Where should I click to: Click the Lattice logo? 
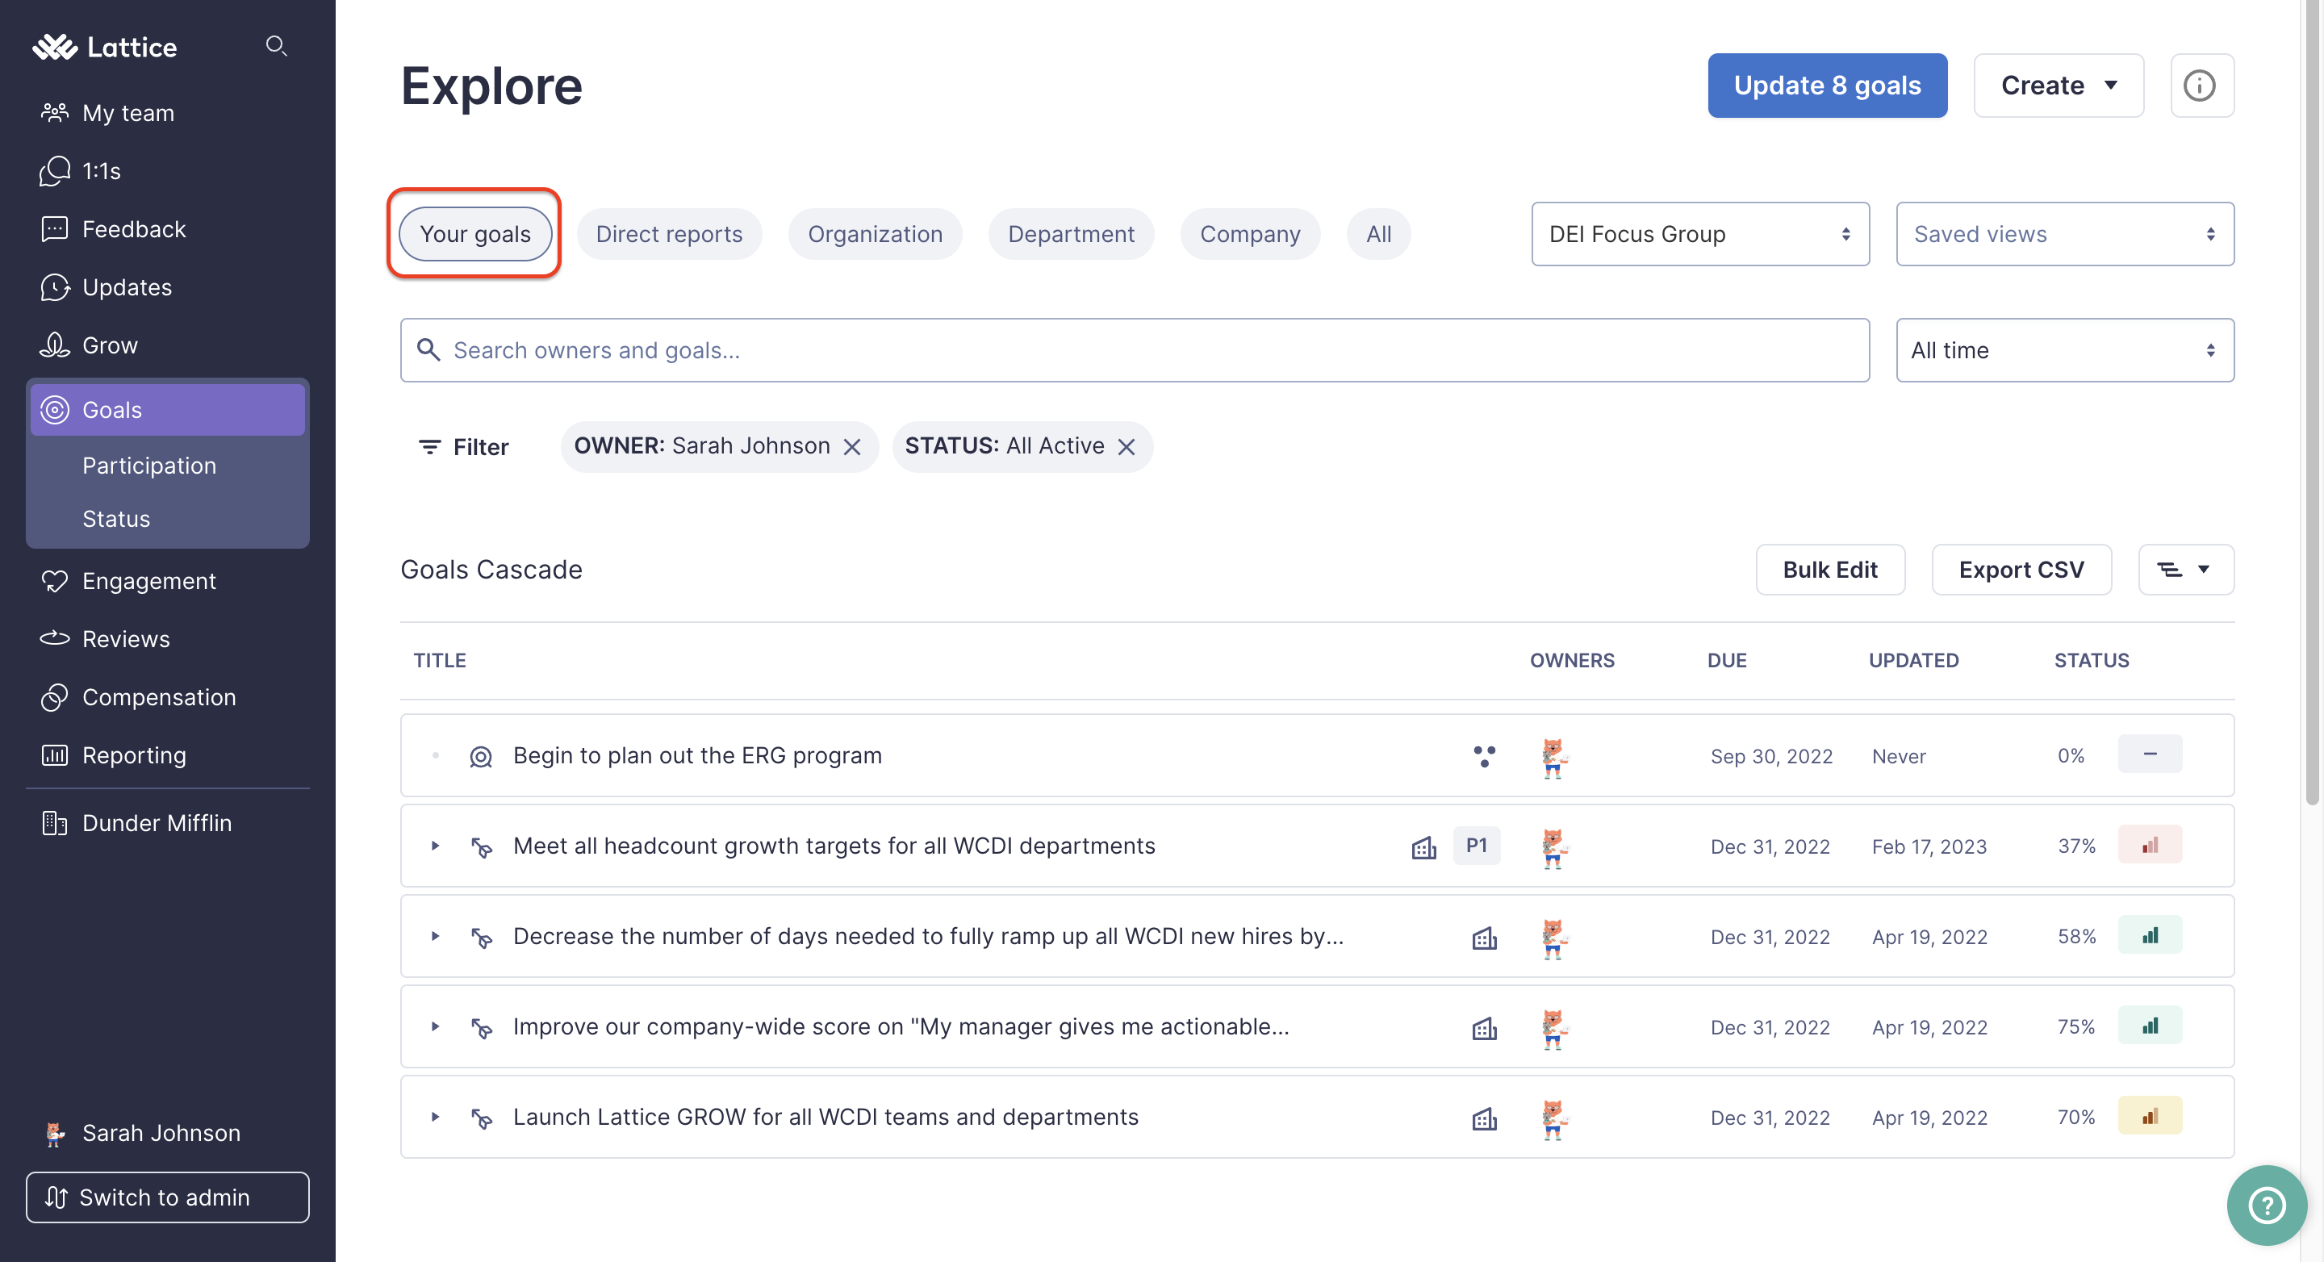(105, 47)
